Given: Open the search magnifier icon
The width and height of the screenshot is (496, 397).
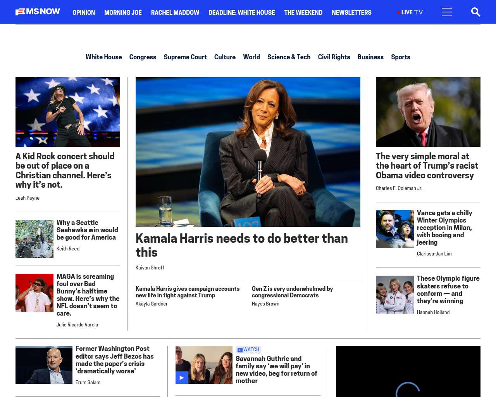Looking at the screenshot, I should [475, 12].
